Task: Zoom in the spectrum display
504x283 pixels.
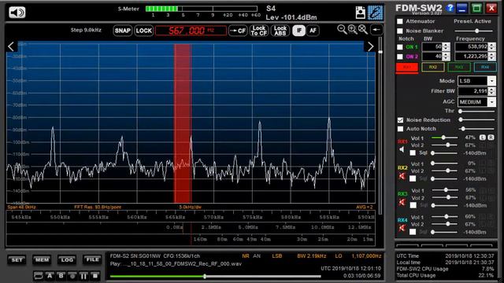Action: tap(353, 30)
